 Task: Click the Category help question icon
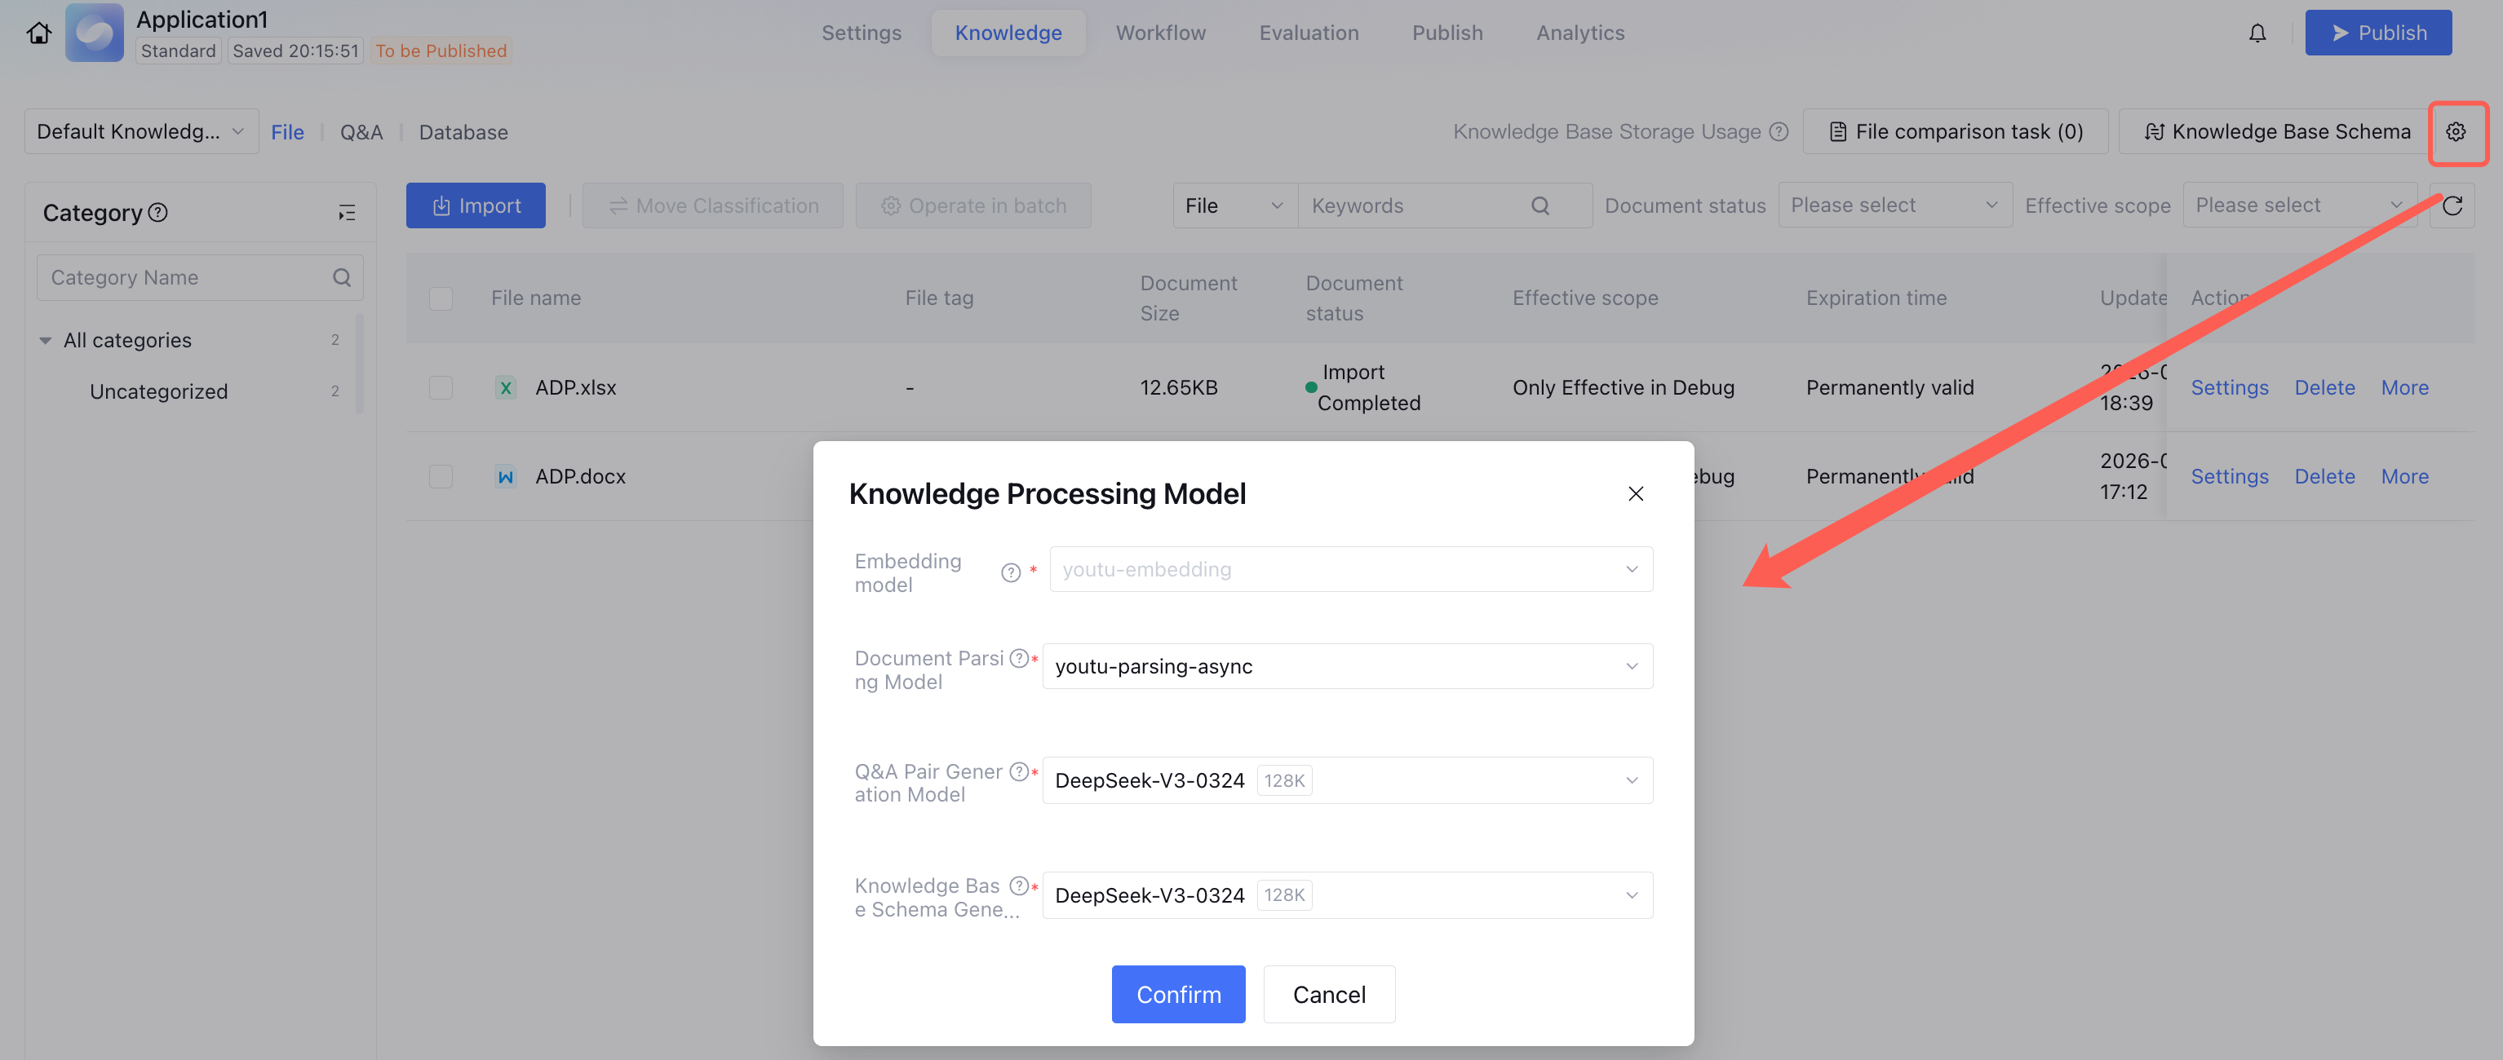[x=158, y=213]
